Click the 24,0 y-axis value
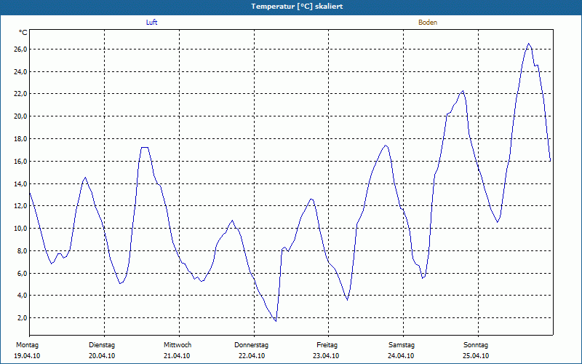Screen dimensions: 582x364 [x=21, y=71]
